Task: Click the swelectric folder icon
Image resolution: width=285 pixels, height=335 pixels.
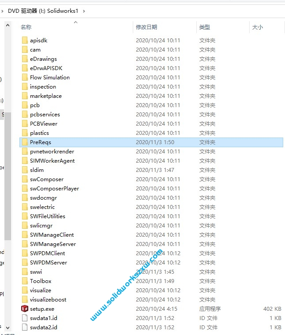Action: pos(25,207)
